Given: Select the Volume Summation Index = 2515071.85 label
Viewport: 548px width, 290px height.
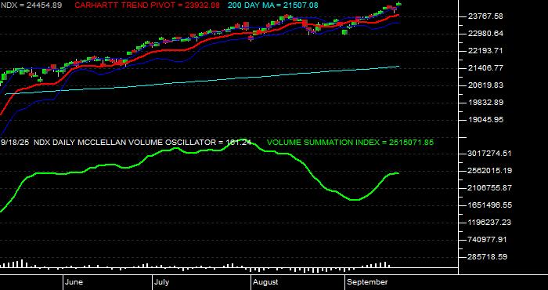Looking at the screenshot, I should [x=350, y=143].
